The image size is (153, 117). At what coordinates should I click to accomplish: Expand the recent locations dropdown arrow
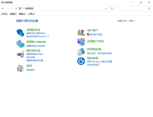coord(12,8)
